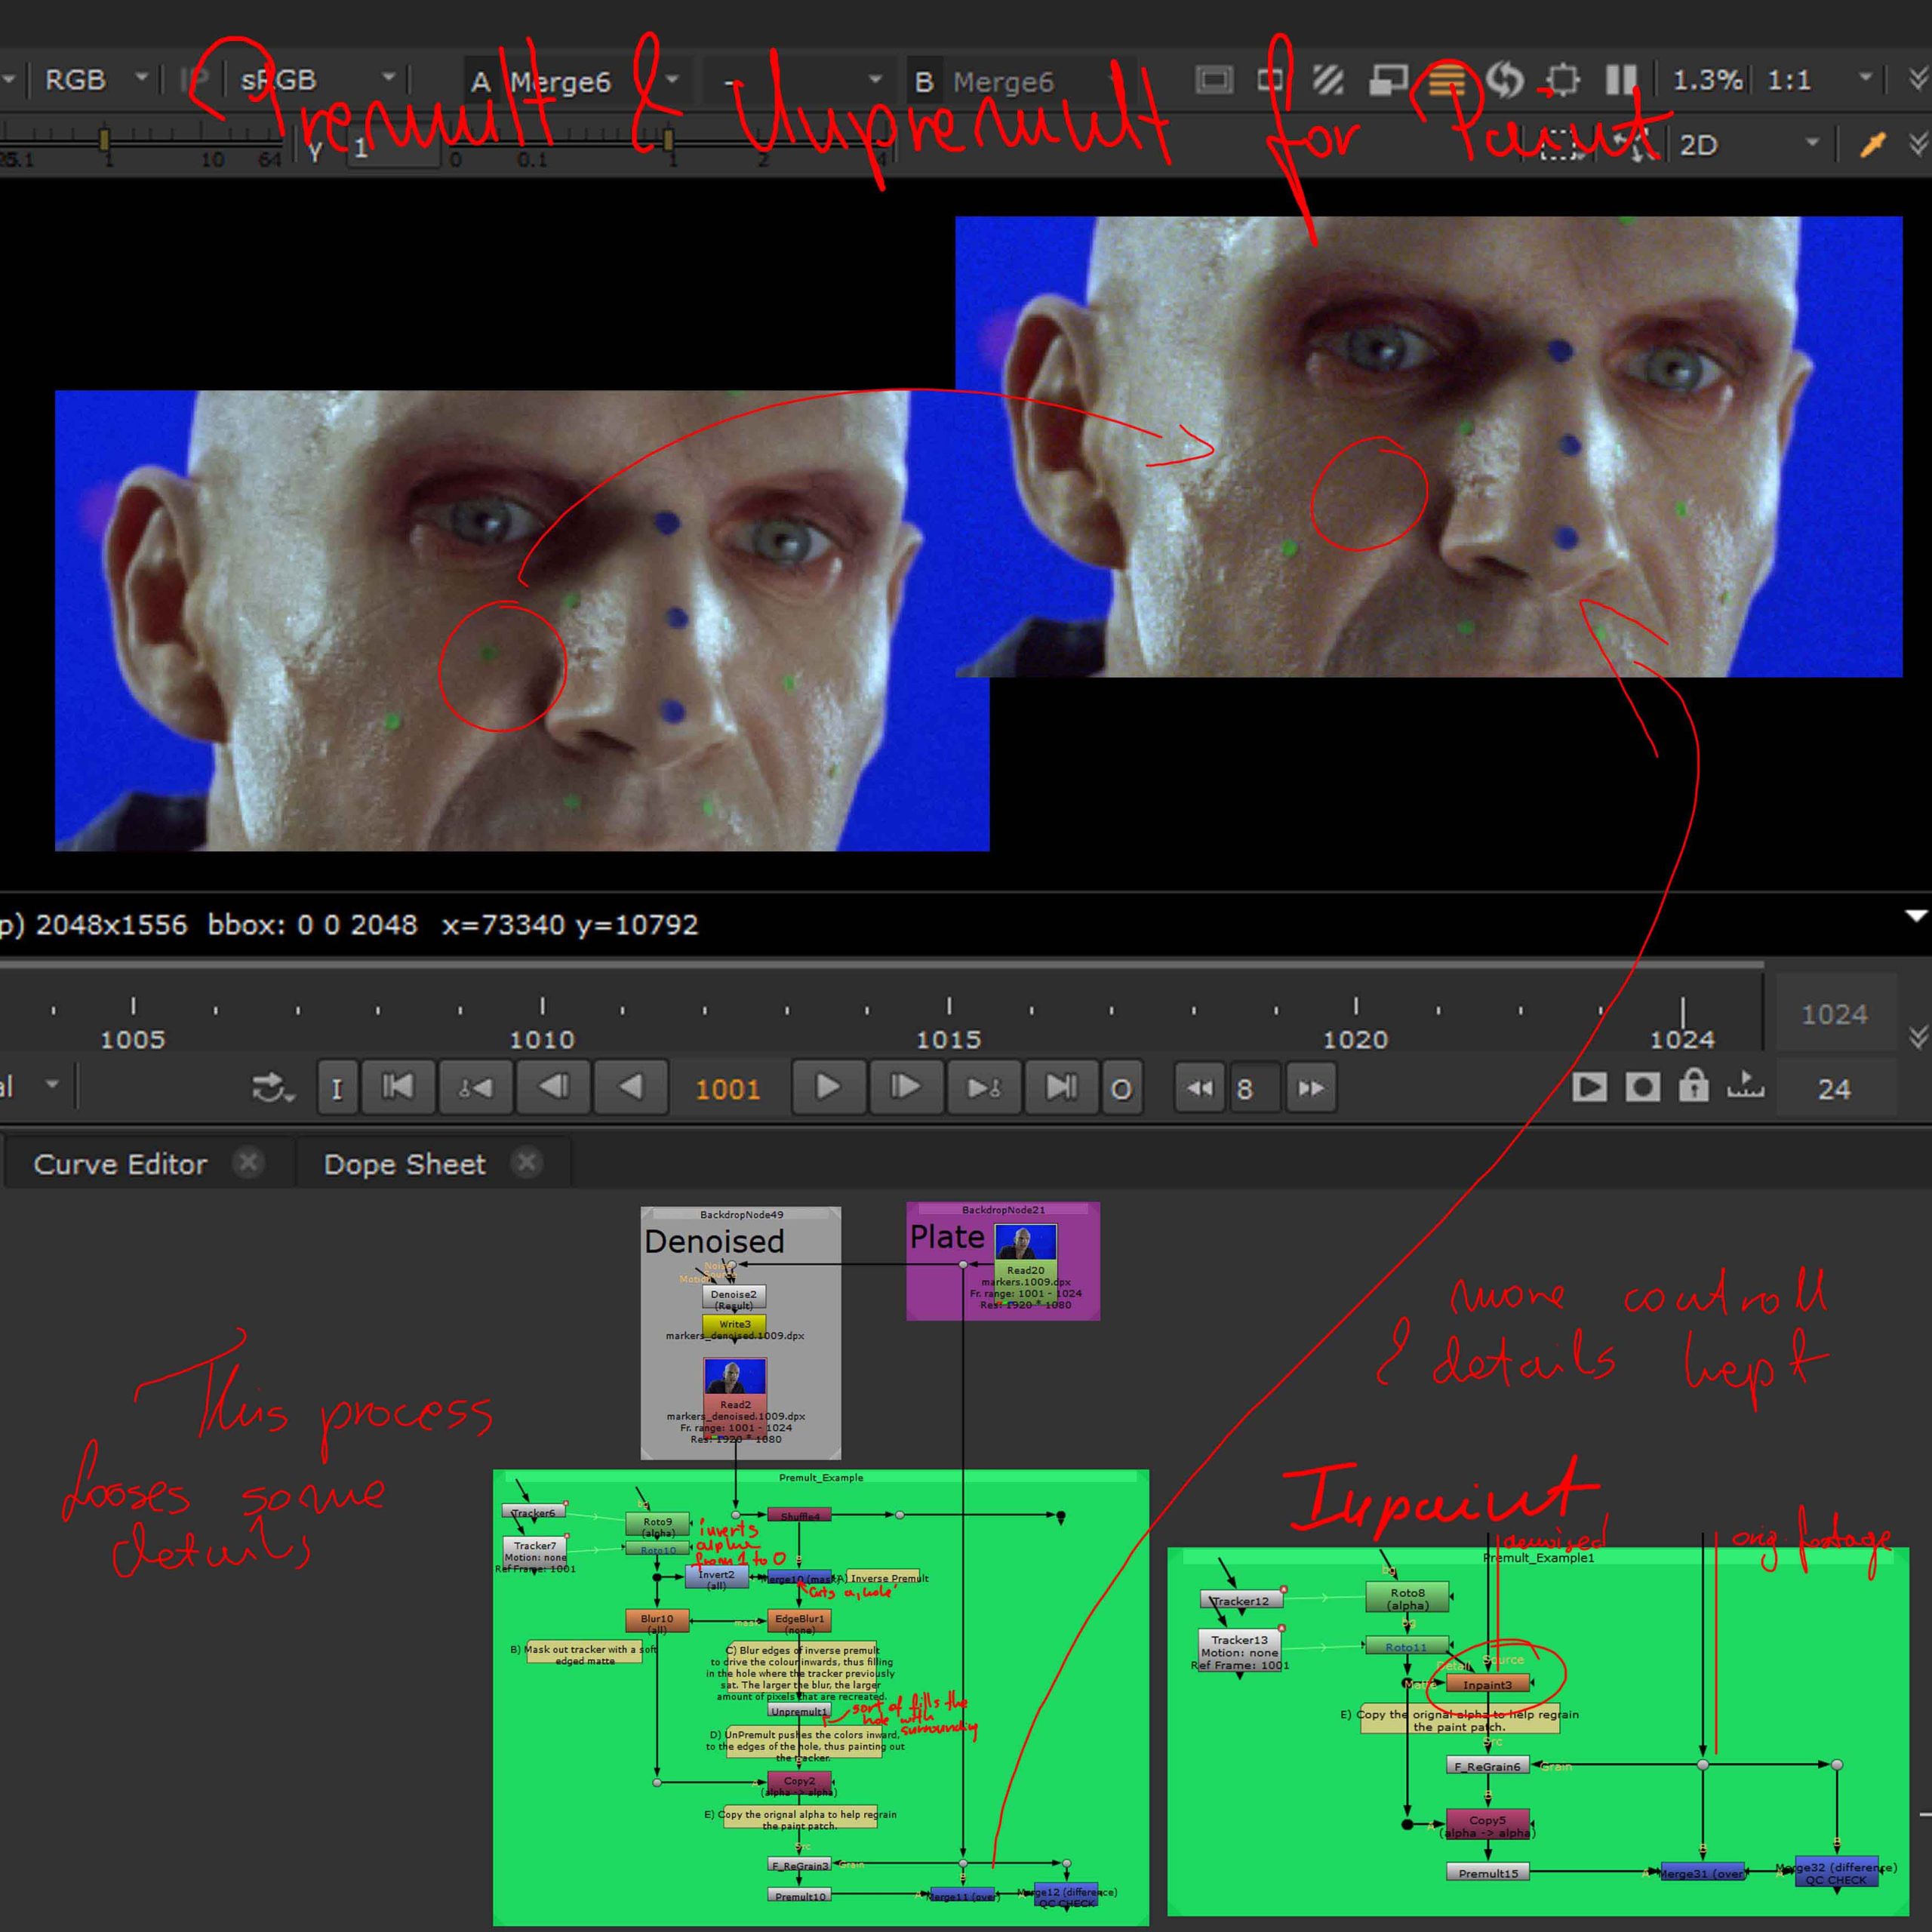Select the Denoise2 node
The width and height of the screenshot is (1932, 1932).
[734, 1298]
